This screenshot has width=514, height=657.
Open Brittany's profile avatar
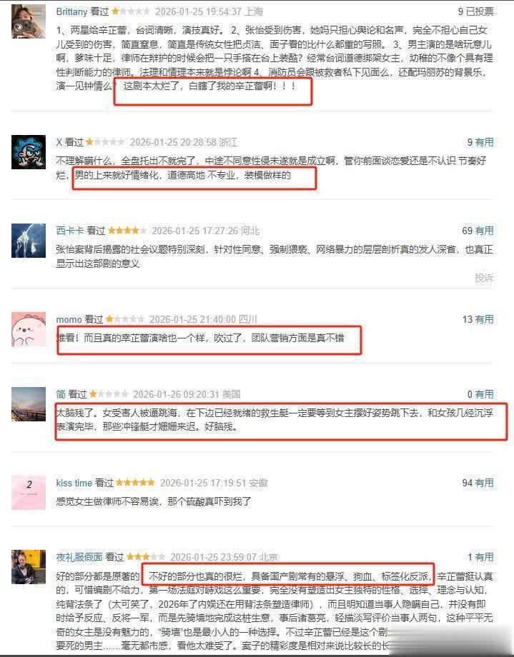coord(29,21)
